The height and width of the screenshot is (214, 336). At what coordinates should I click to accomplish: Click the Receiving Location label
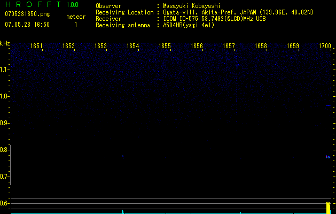(124, 12)
